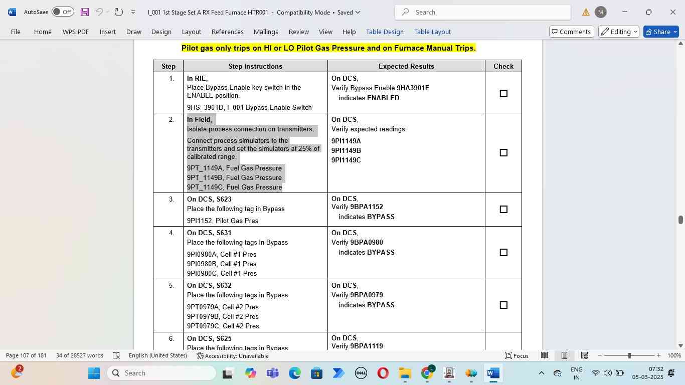
Task: Open the Draw tab
Action: click(x=134, y=32)
